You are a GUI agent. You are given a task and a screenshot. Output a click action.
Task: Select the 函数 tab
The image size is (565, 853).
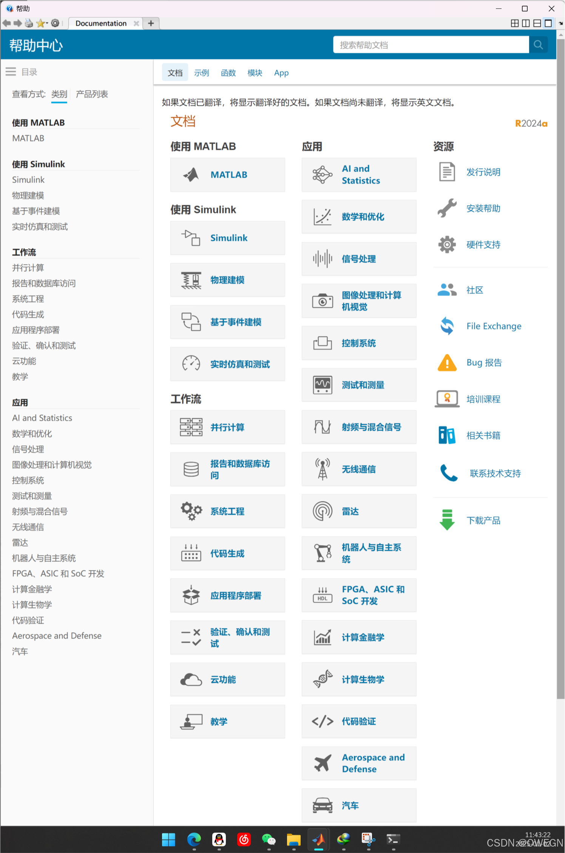coord(228,73)
